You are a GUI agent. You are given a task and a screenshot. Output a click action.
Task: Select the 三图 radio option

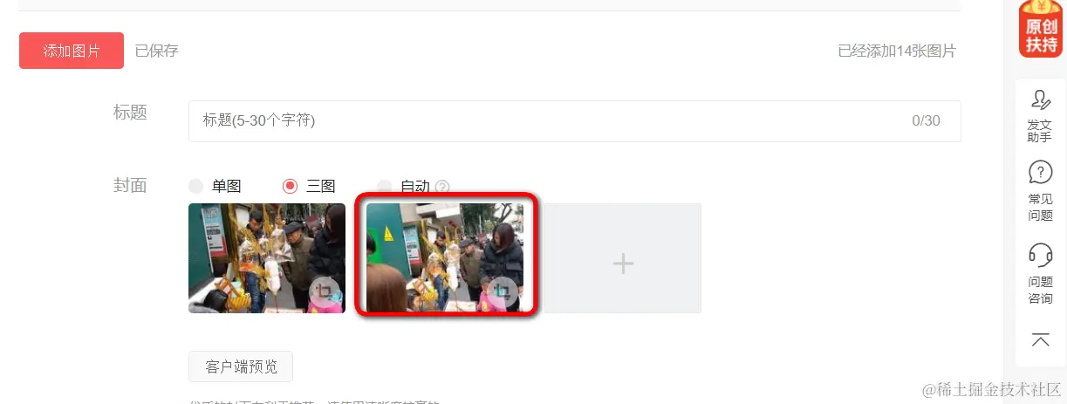[x=291, y=186]
